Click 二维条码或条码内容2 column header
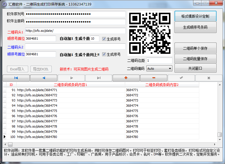The image size is (225, 164). point(162,85)
